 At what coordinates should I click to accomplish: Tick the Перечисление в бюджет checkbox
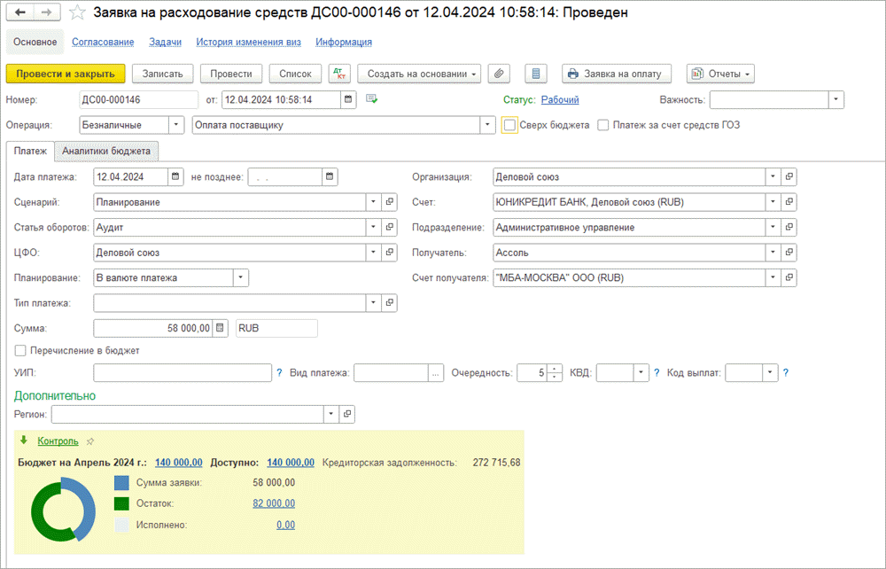pos(21,351)
